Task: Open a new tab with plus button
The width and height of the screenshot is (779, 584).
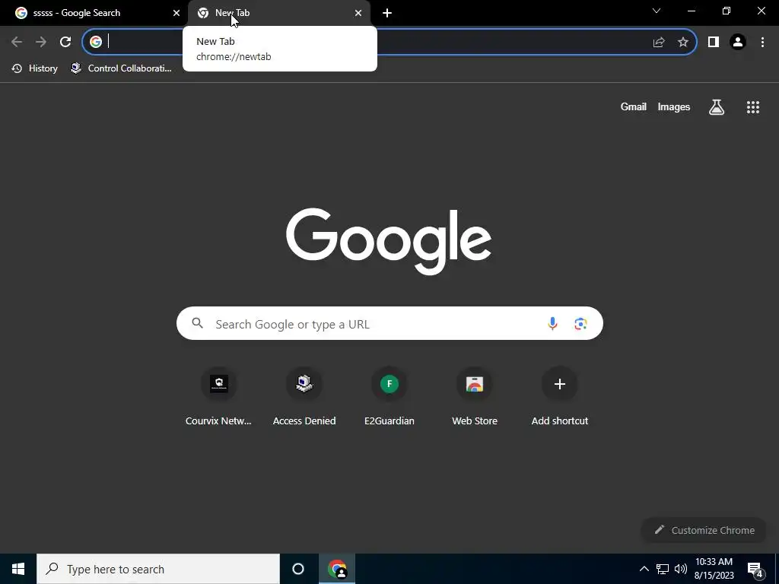Action: (387, 14)
